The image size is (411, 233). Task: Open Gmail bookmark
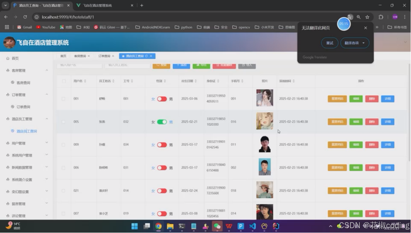click(24, 27)
